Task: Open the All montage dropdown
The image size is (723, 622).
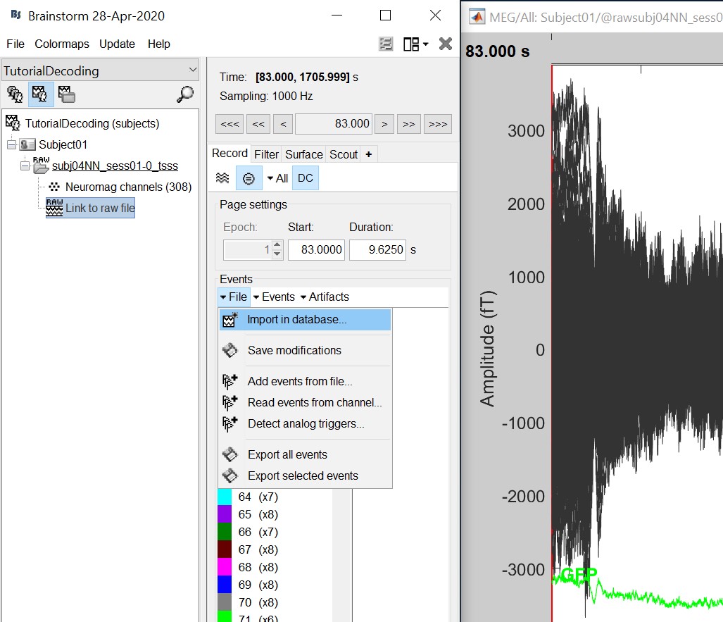Action: [x=277, y=178]
